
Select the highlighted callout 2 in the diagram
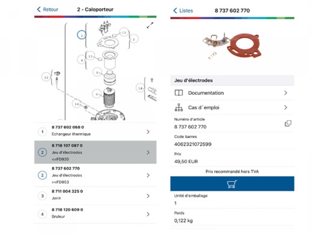[x=81, y=35]
